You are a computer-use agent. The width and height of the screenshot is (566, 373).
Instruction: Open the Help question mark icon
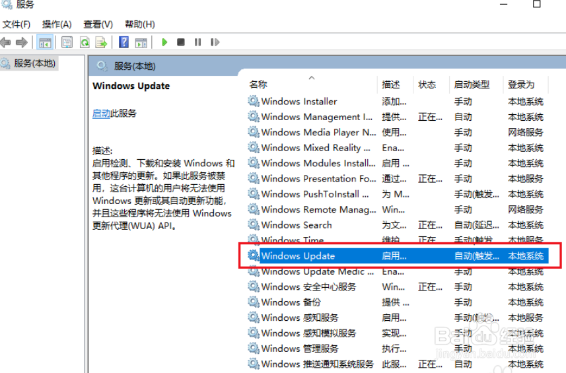124,42
